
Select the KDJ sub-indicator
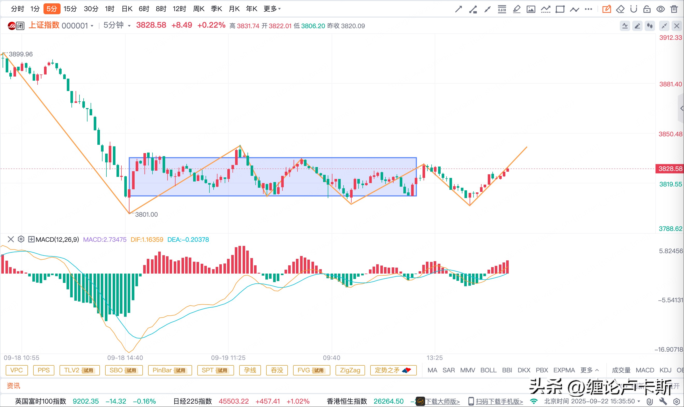[665, 370]
